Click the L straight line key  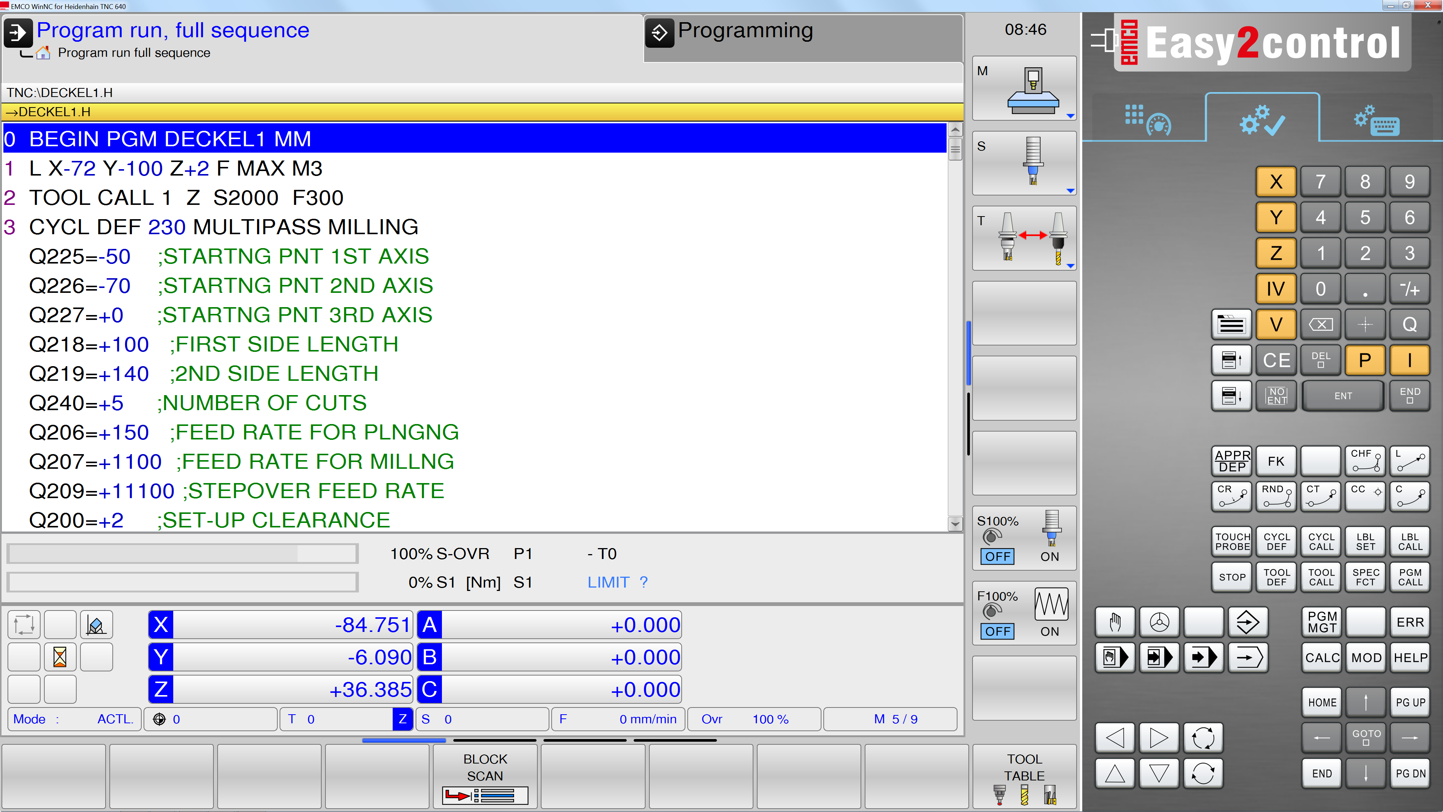(x=1410, y=461)
